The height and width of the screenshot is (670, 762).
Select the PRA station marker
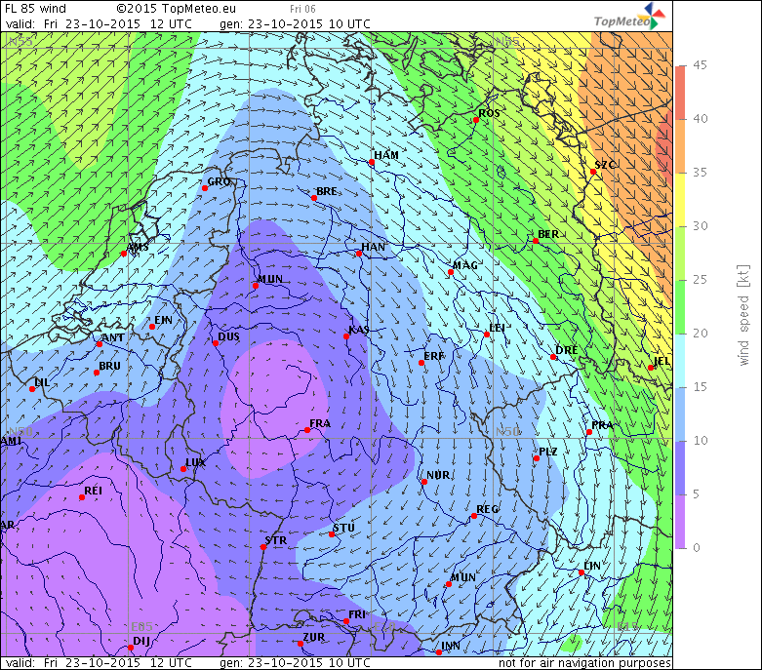tap(590, 432)
